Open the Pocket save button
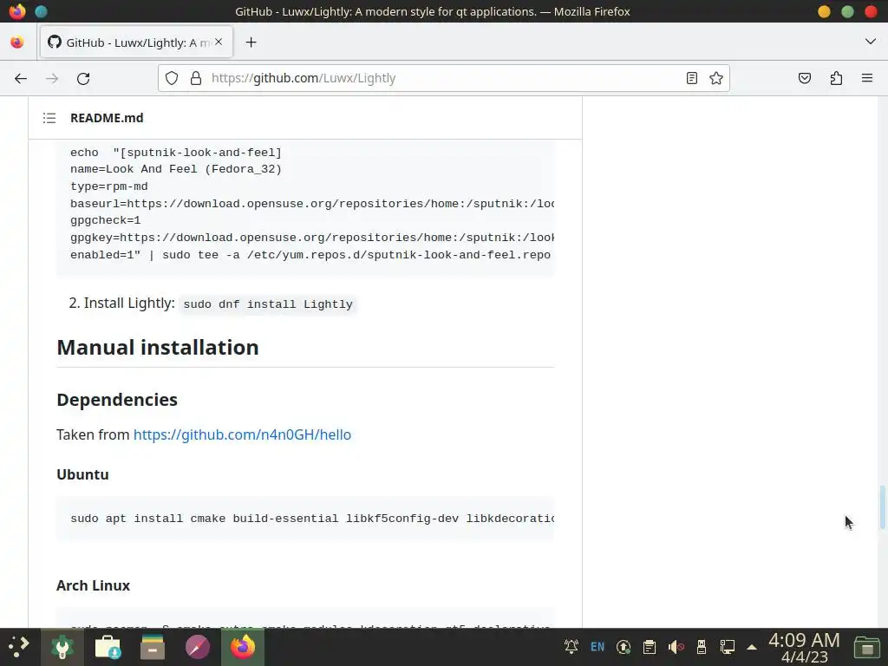Viewport: 888px width, 666px height. (804, 78)
